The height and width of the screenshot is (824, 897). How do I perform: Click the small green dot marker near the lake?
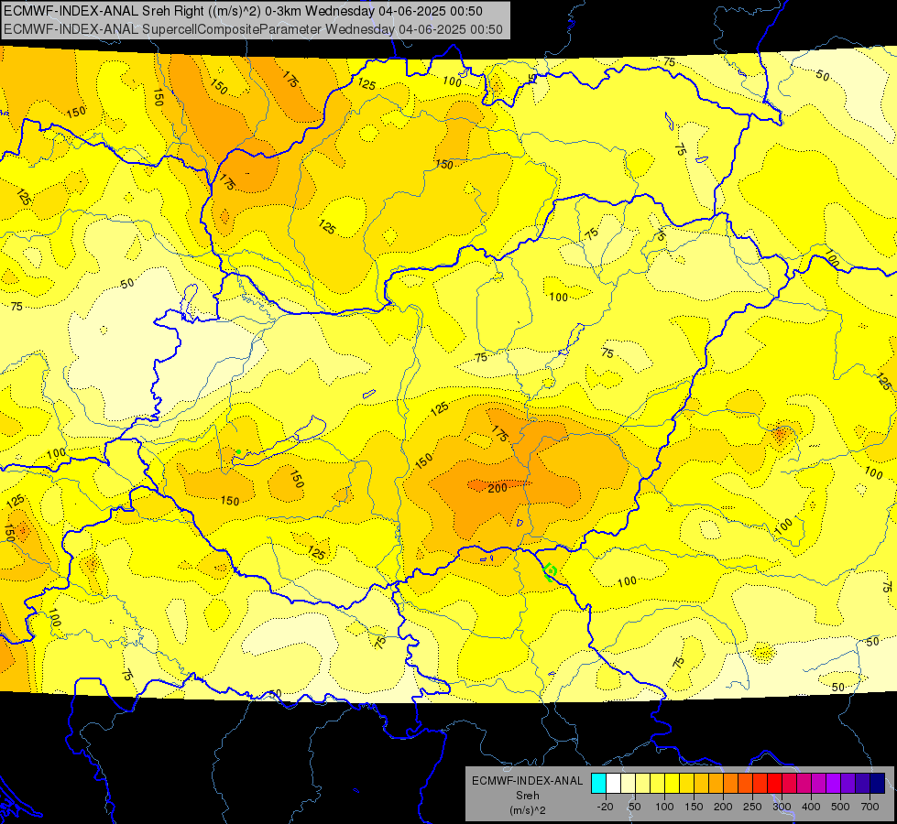(x=238, y=452)
